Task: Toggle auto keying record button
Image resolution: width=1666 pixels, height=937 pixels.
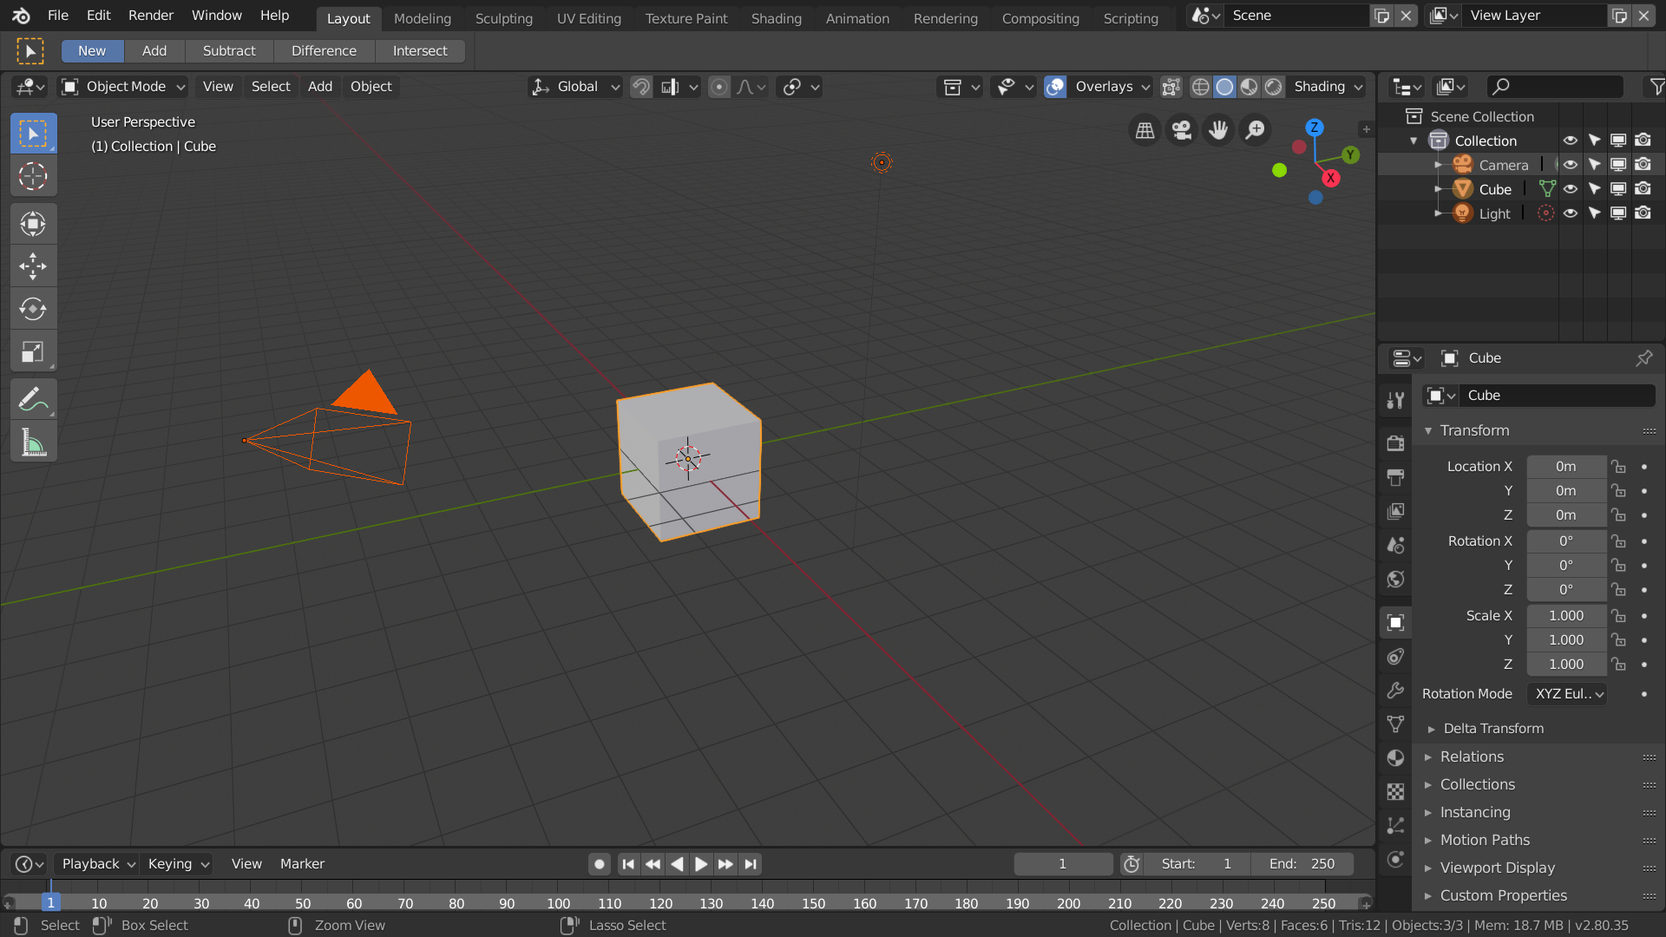Action: pos(599,864)
